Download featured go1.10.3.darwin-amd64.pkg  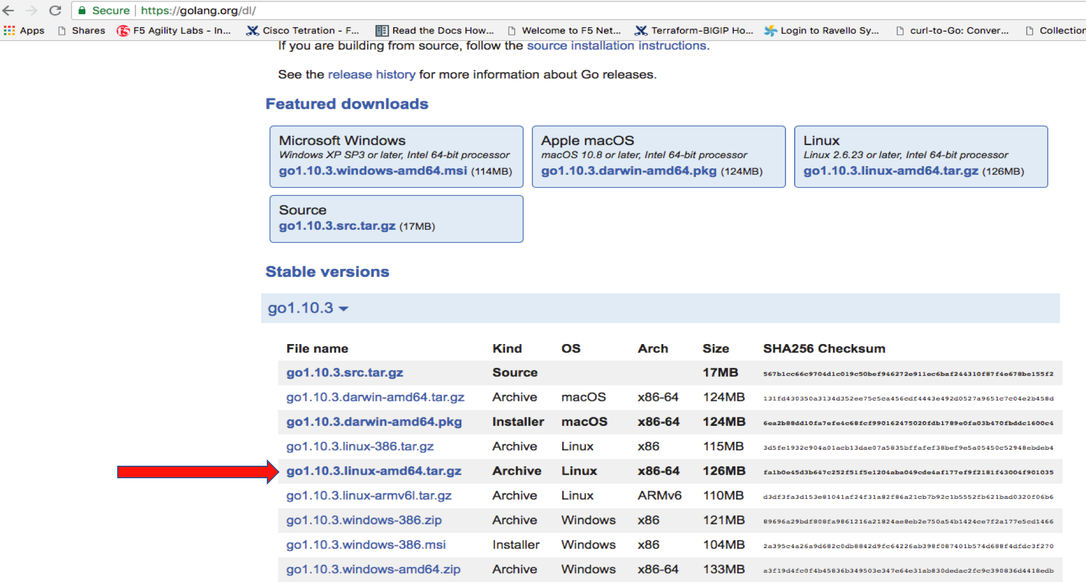point(629,171)
